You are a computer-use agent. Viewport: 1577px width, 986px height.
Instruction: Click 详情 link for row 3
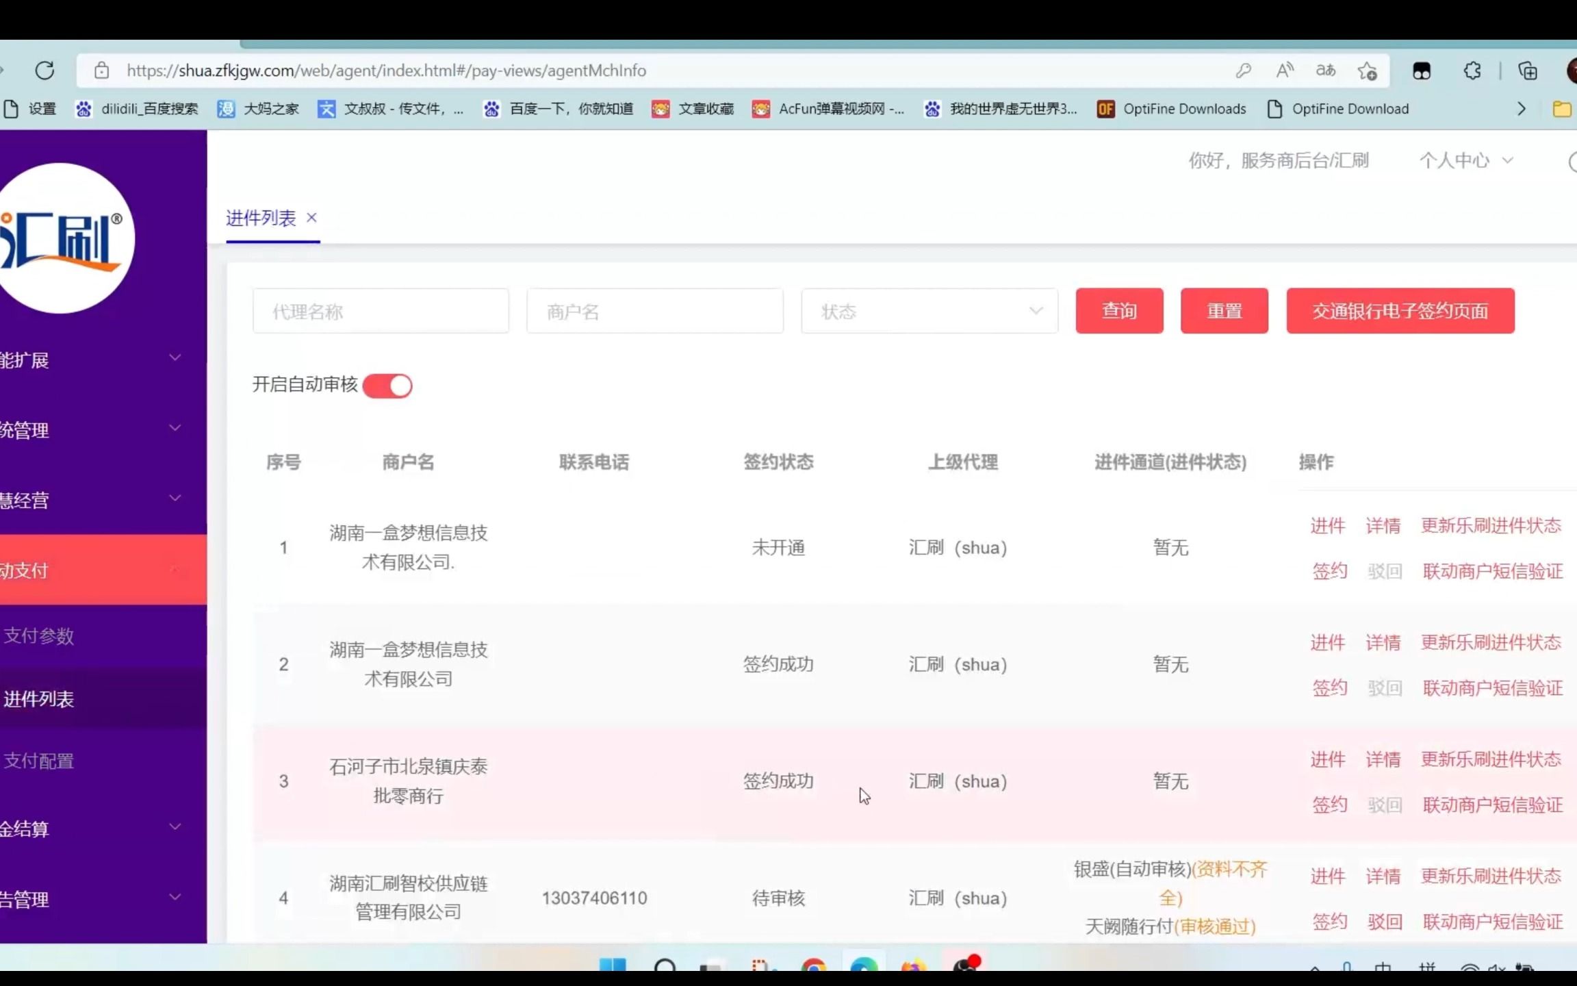coord(1383,759)
